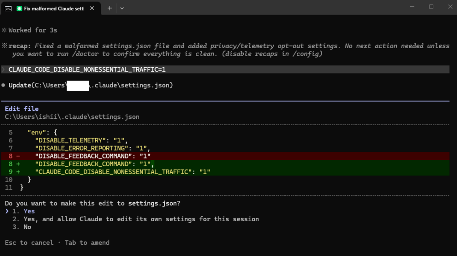Click the question 'Do you want to make this edit'

click(x=93, y=203)
